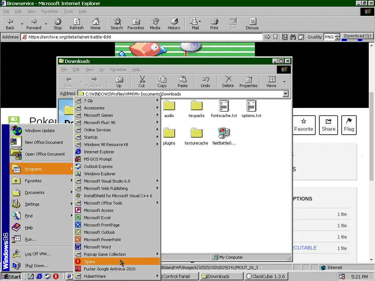The image size is (375, 281).
Task: Click Run... in Start menu
Action: 41,239
